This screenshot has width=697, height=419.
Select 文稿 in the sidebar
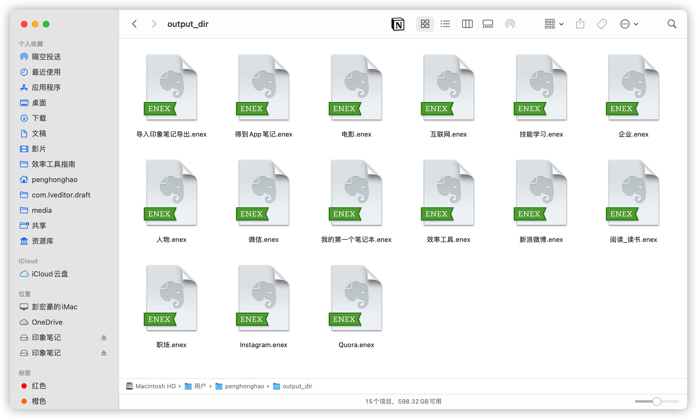[x=64, y=134]
